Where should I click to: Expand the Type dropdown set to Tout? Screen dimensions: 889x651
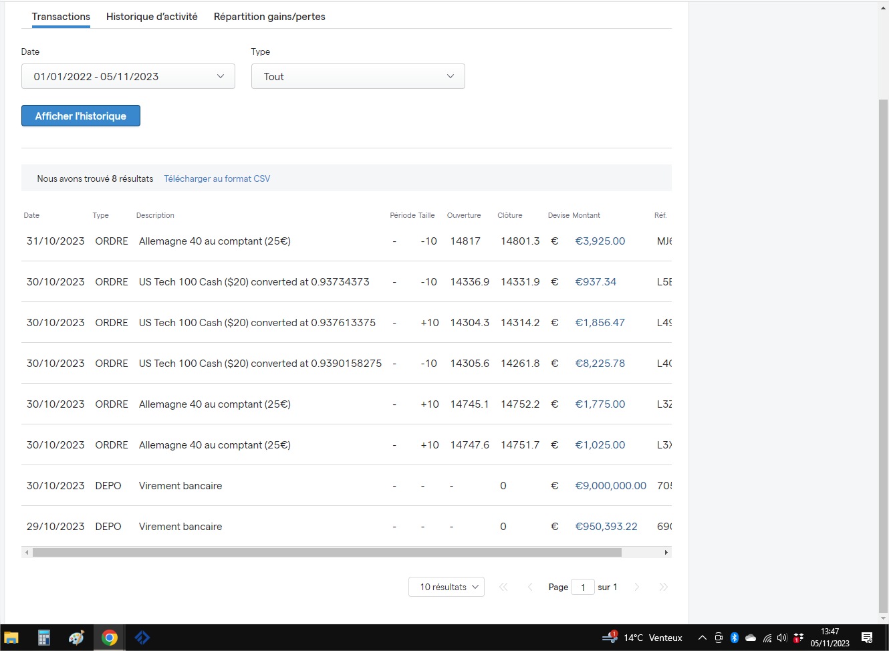(x=358, y=76)
